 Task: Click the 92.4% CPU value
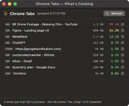(114, 24)
